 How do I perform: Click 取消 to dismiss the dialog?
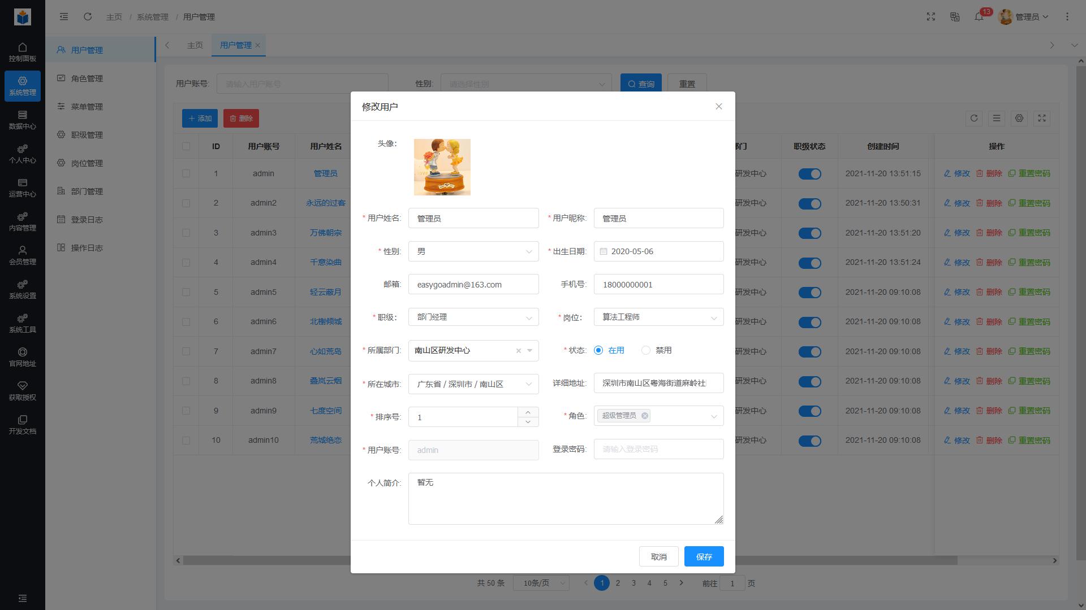658,556
